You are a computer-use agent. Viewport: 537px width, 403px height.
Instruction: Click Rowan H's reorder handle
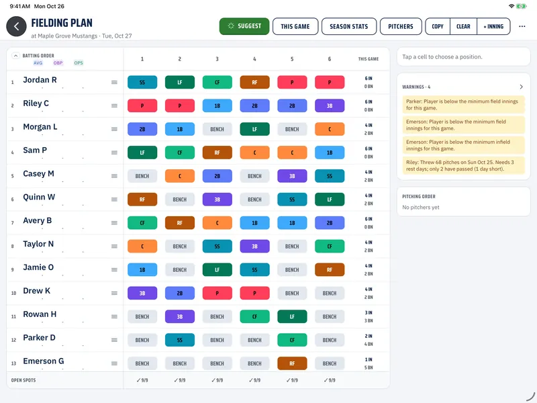(x=114, y=316)
